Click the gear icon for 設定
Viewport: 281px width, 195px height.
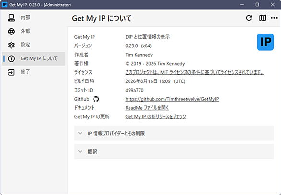12,45
